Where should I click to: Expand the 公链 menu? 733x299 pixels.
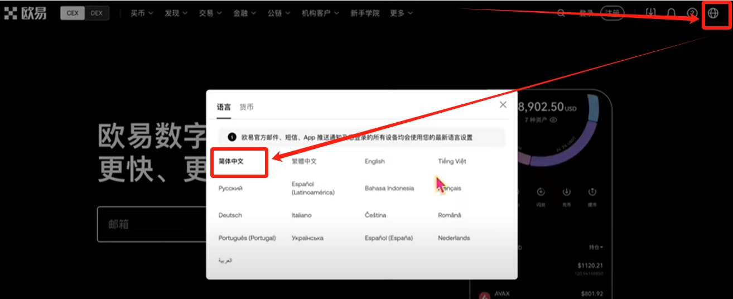[278, 13]
